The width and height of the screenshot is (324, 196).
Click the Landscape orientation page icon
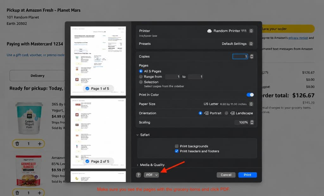coord(232,113)
